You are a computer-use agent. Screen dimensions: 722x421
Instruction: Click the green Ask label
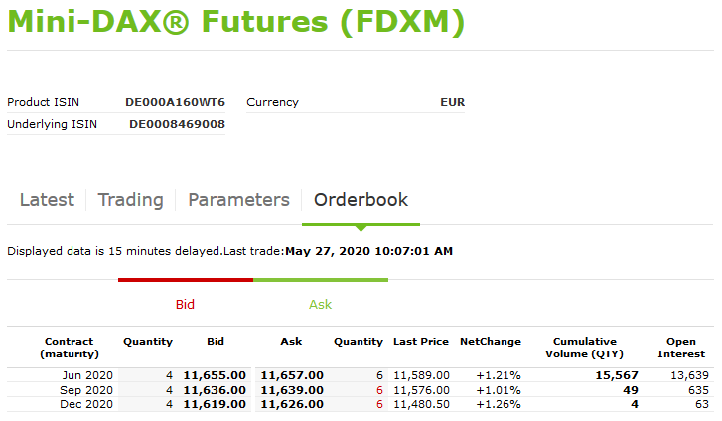[320, 305]
